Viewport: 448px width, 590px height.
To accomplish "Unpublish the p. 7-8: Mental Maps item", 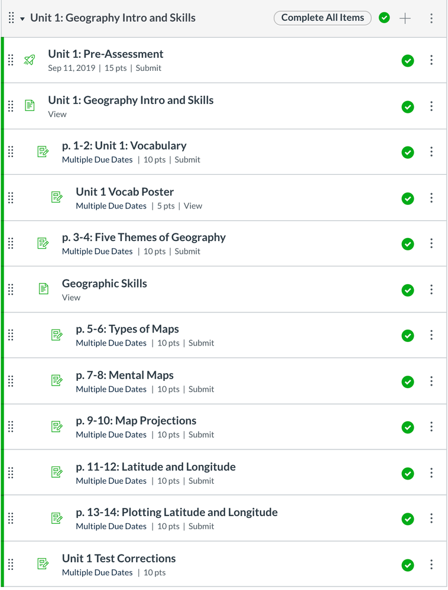I will point(408,382).
